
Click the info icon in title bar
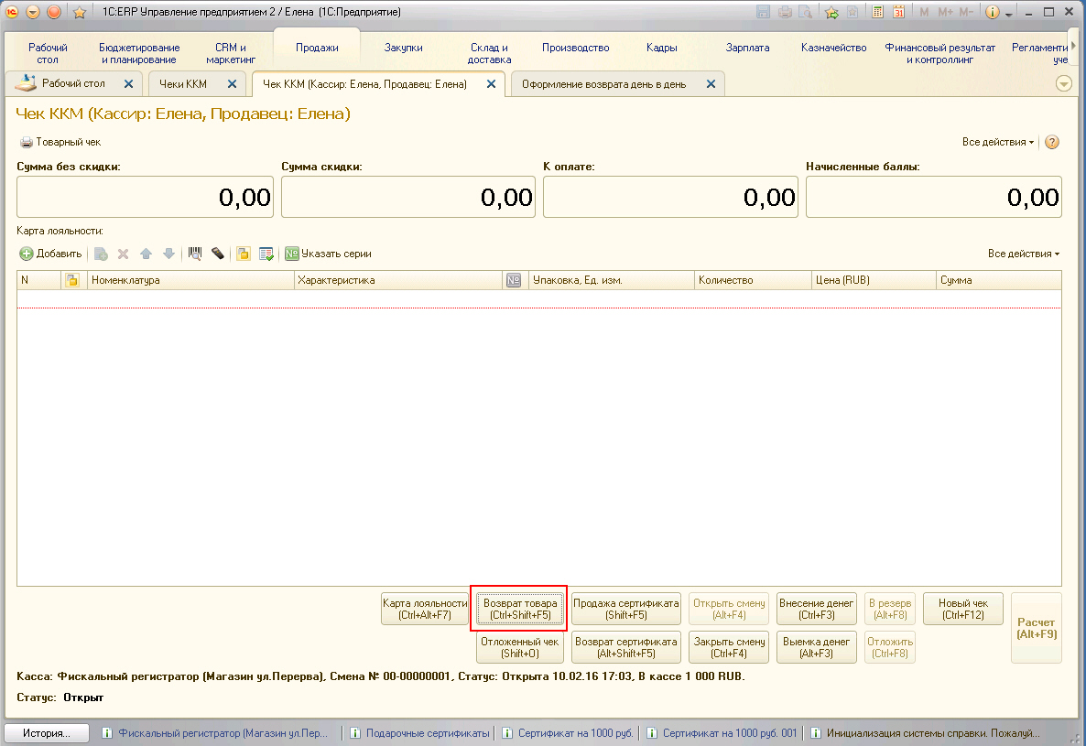point(992,12)
